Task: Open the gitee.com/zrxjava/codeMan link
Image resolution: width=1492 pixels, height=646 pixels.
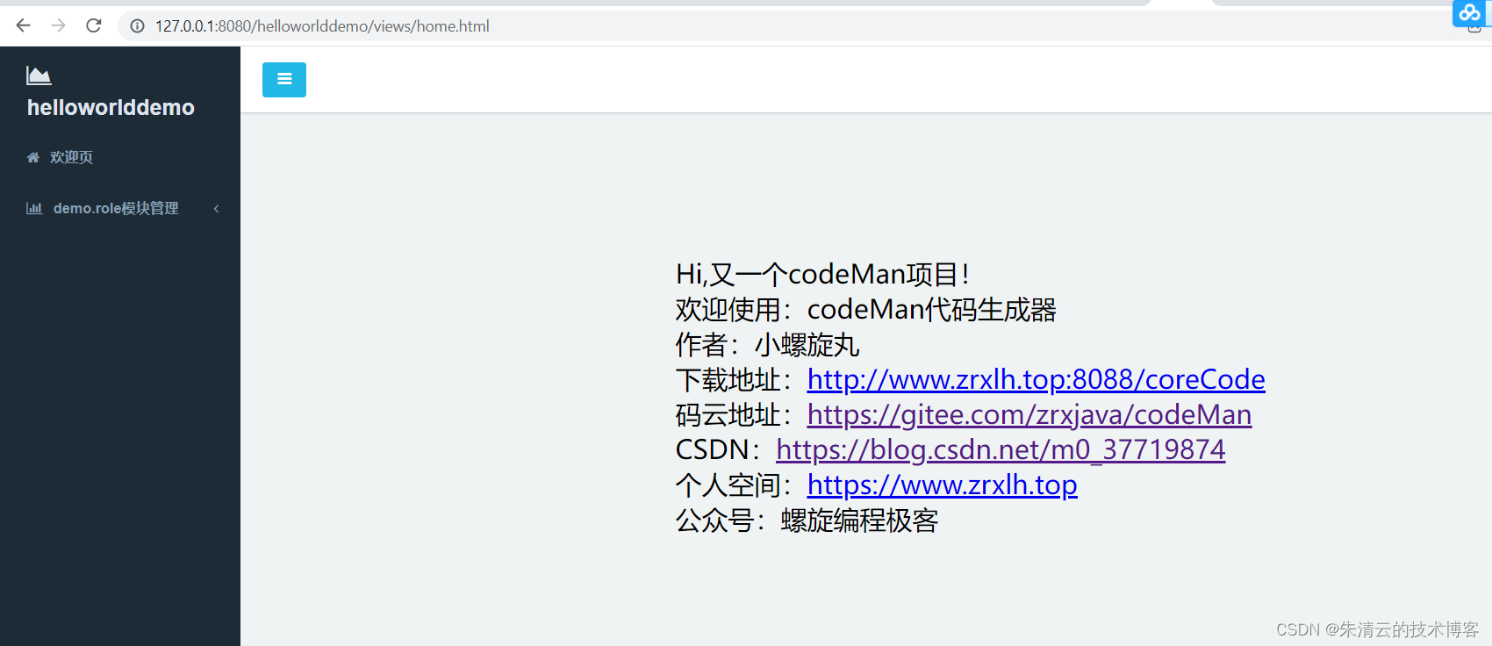Action: click(x=1029, y=414)
